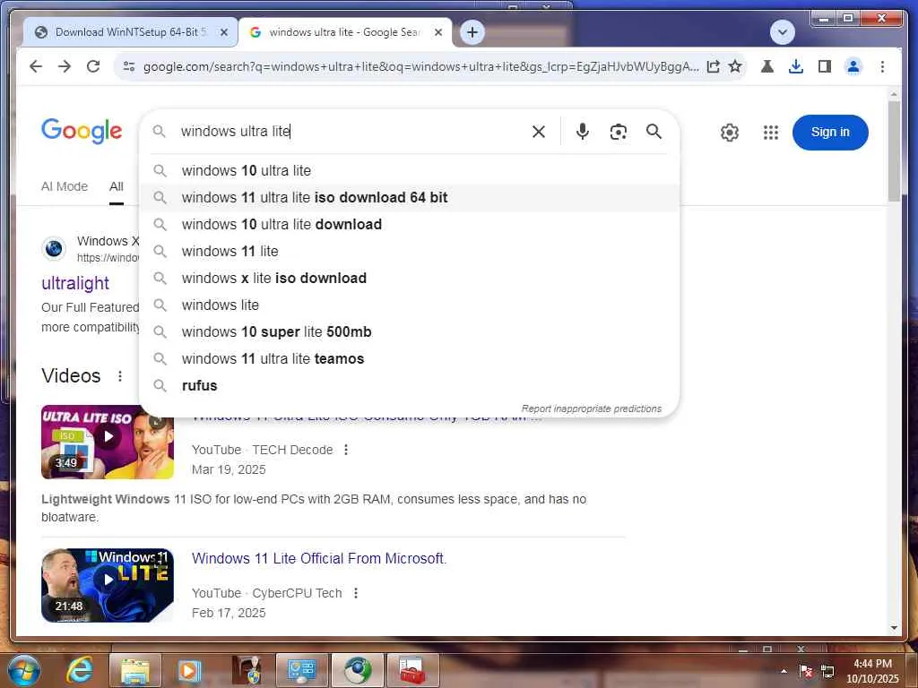Click the page vertical scrollbar thumb

pyautogui.click(x=894, y=150)
